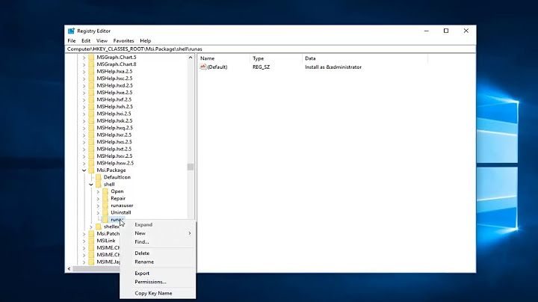Click the MSHelp.hxf.2.5 folder icon
The width and height of the screenshot is (538, 302).
click(x=91, y=99)
